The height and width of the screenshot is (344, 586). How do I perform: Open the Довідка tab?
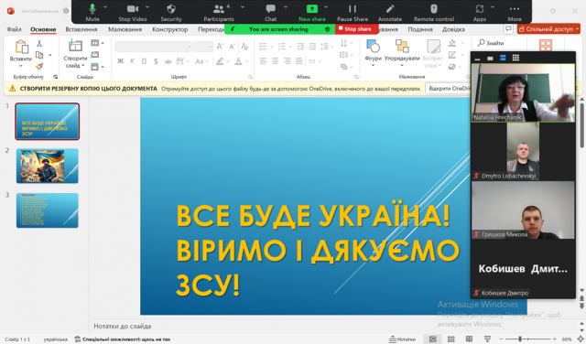tap(453, 29)
